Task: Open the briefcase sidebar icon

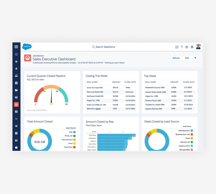Action: [x=16, y=147]
